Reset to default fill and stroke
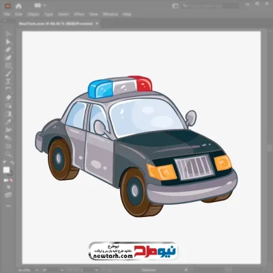The image size is (273, 273). pos(5,163)
